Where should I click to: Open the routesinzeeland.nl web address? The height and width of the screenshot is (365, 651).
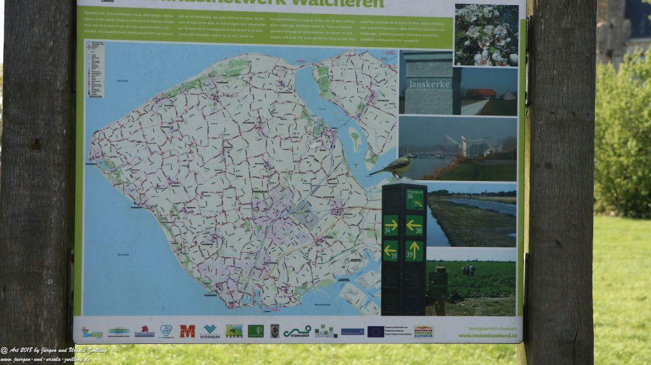(486, 335)
